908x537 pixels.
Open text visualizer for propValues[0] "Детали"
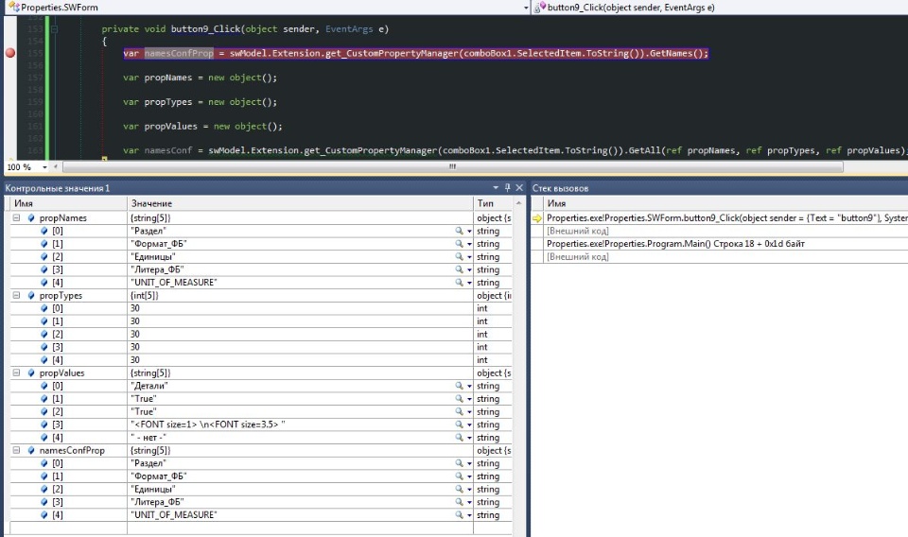pos(460,386)
